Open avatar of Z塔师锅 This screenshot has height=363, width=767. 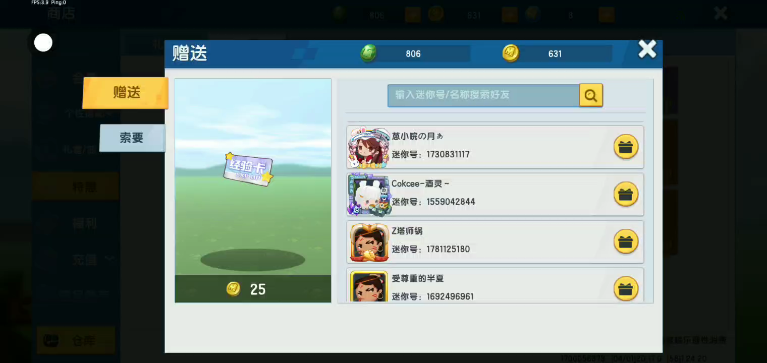[x=369, y=242]
